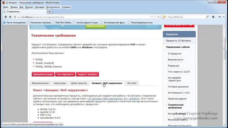Open Интеграция с «1С» sidebar link
The height and width of the screenshot is (128, 228).
point(179,93)
